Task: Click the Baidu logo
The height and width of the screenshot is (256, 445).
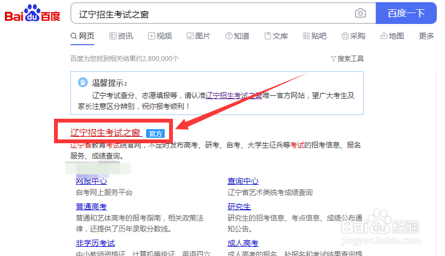Action: pyautogui.click(x=32, y=13)
